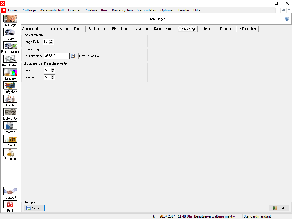Click into the Kautionsartikel number field
This screenshot has height=219, width=292.
click(57, 56)
